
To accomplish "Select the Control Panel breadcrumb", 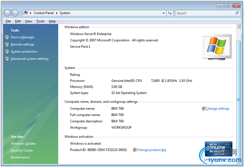I will pos(43,13).
